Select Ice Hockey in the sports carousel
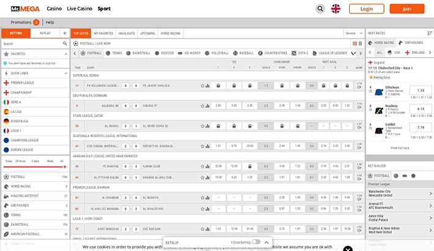Viewport: 434px width, 251px height. pos(189,53)
